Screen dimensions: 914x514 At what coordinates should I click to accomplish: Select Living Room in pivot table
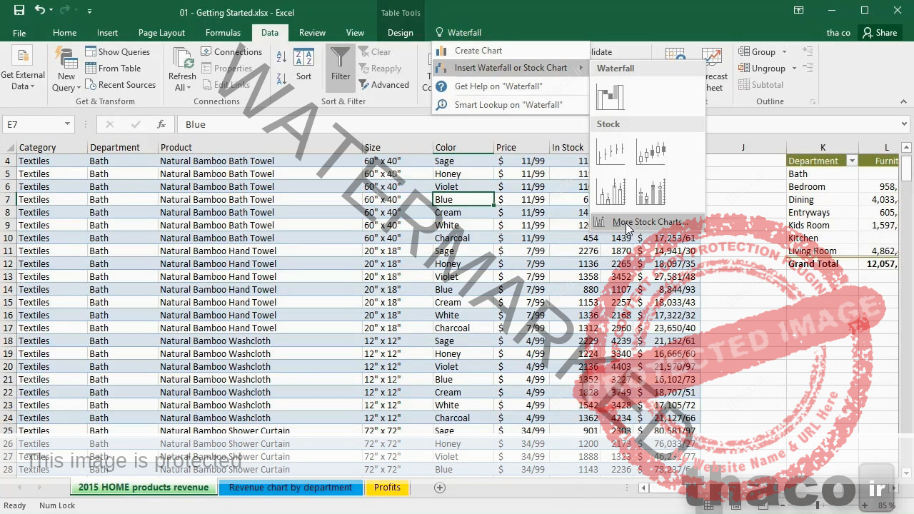[823, 251]
